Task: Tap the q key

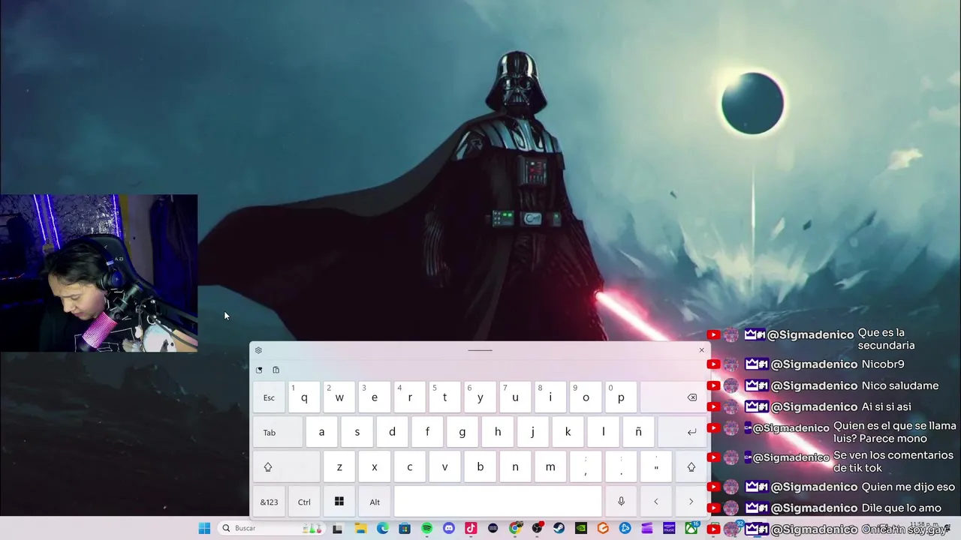Action: click(x=304, y=397)
